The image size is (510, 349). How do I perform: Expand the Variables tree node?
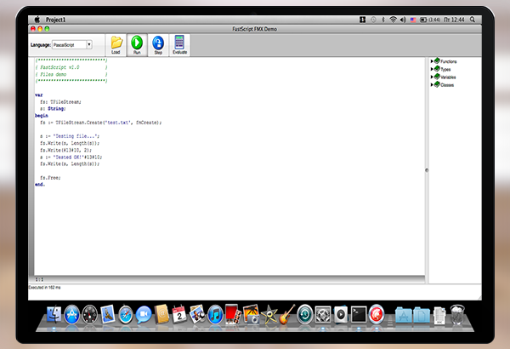432,77
